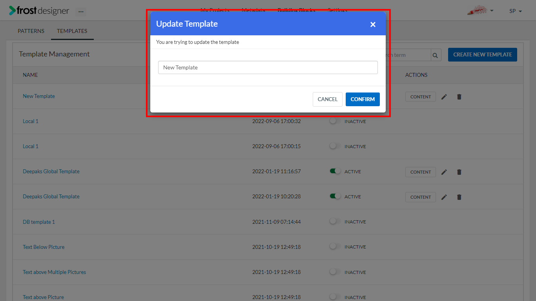
Task: Click the ACTIONS column header
Action: 416,75
